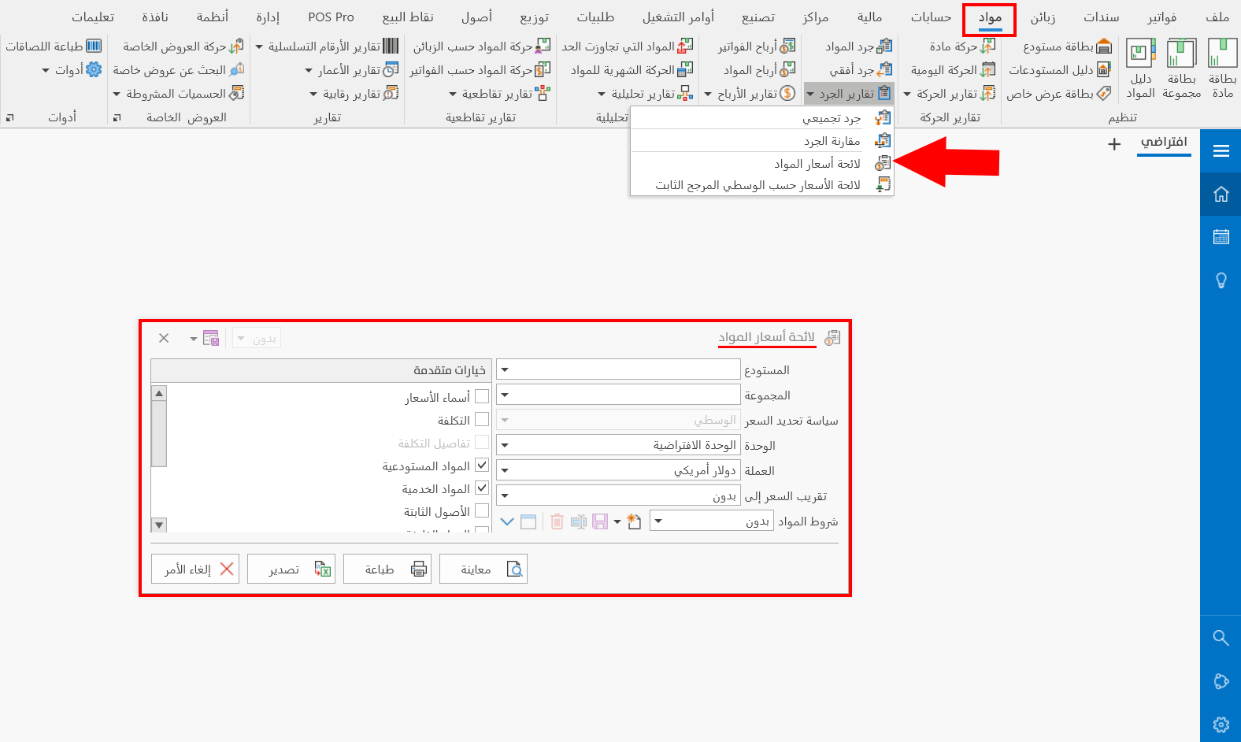The width and height of the screenshot is (1241, 742).
Task: Open حركة العروض الخاصة offers movement
Action: click(x=183, y=46)
